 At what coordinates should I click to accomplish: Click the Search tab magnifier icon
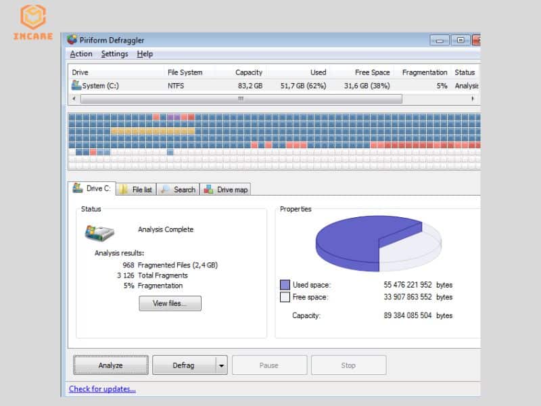[x=165, y=189]
